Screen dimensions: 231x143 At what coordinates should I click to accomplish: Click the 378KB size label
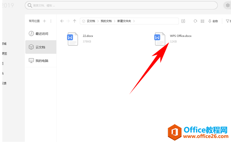pos(87,42)
